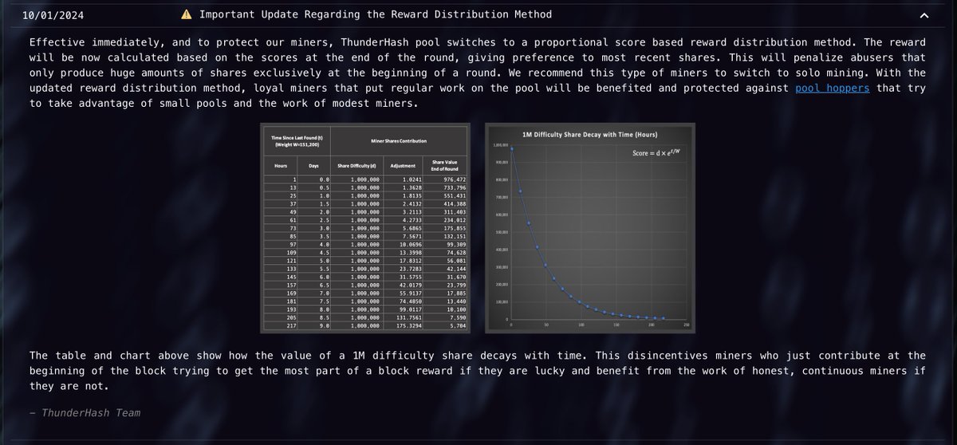
Task: Click the hours cell 109
Action: coord(290,253)
